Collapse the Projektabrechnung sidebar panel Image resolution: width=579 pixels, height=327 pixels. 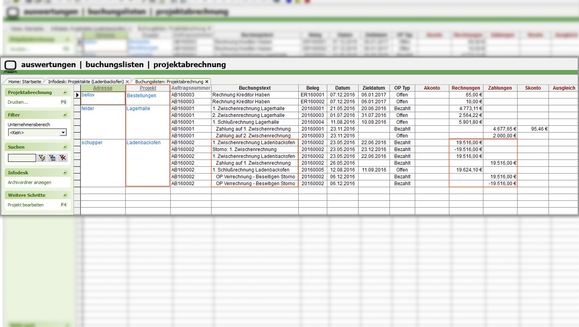pos(65,93)
